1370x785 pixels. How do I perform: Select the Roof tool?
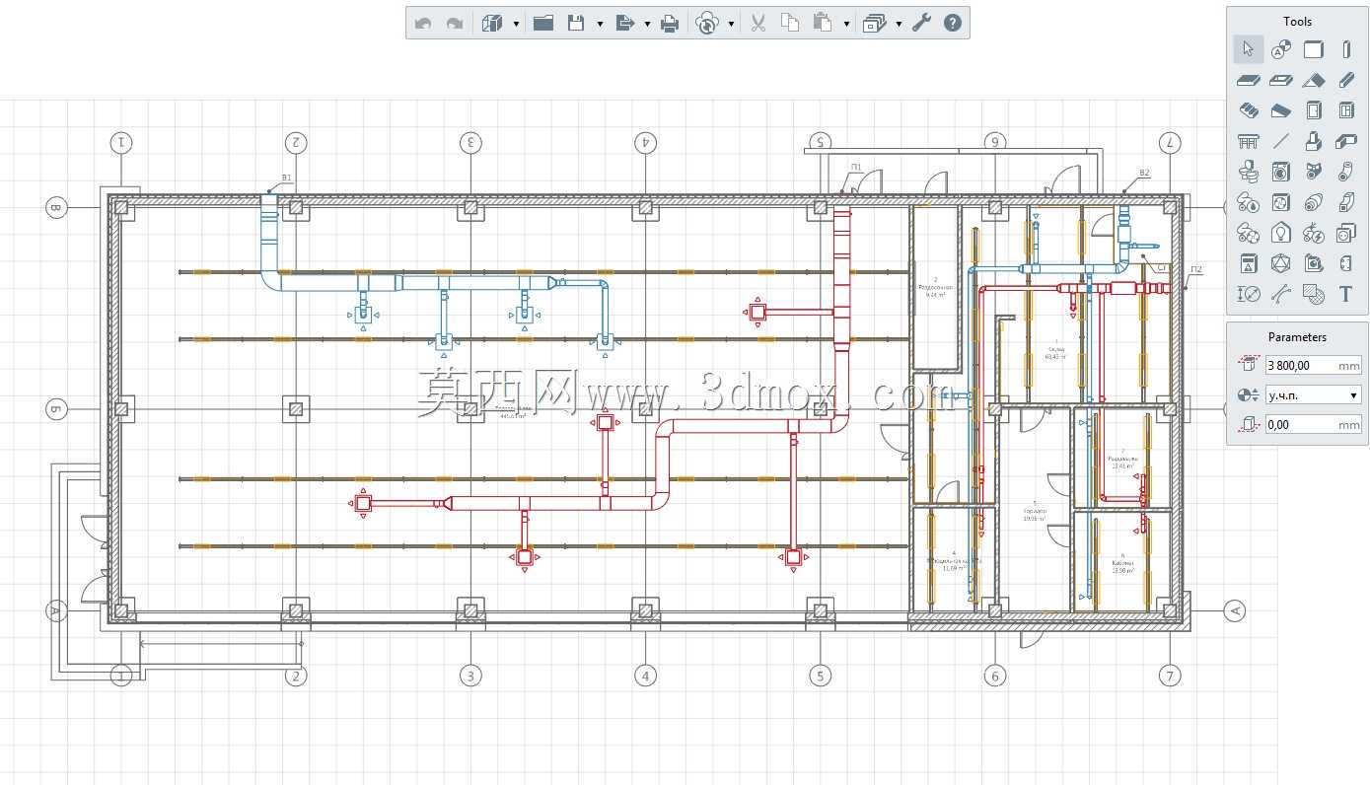tap(1313, 80)
